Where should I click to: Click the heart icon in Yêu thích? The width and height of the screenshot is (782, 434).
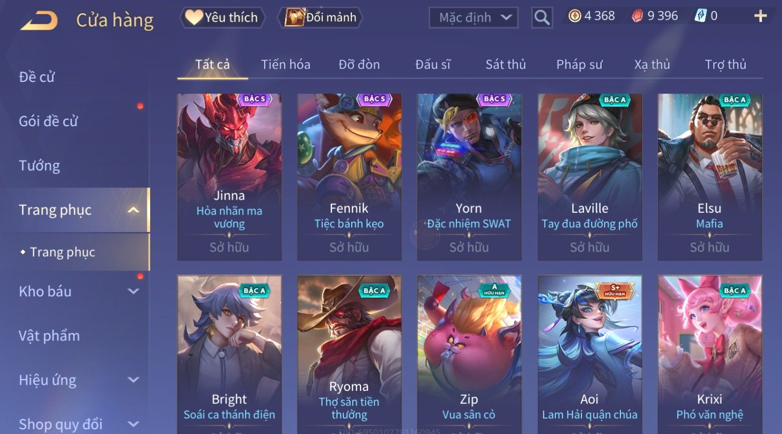point(194,17)
